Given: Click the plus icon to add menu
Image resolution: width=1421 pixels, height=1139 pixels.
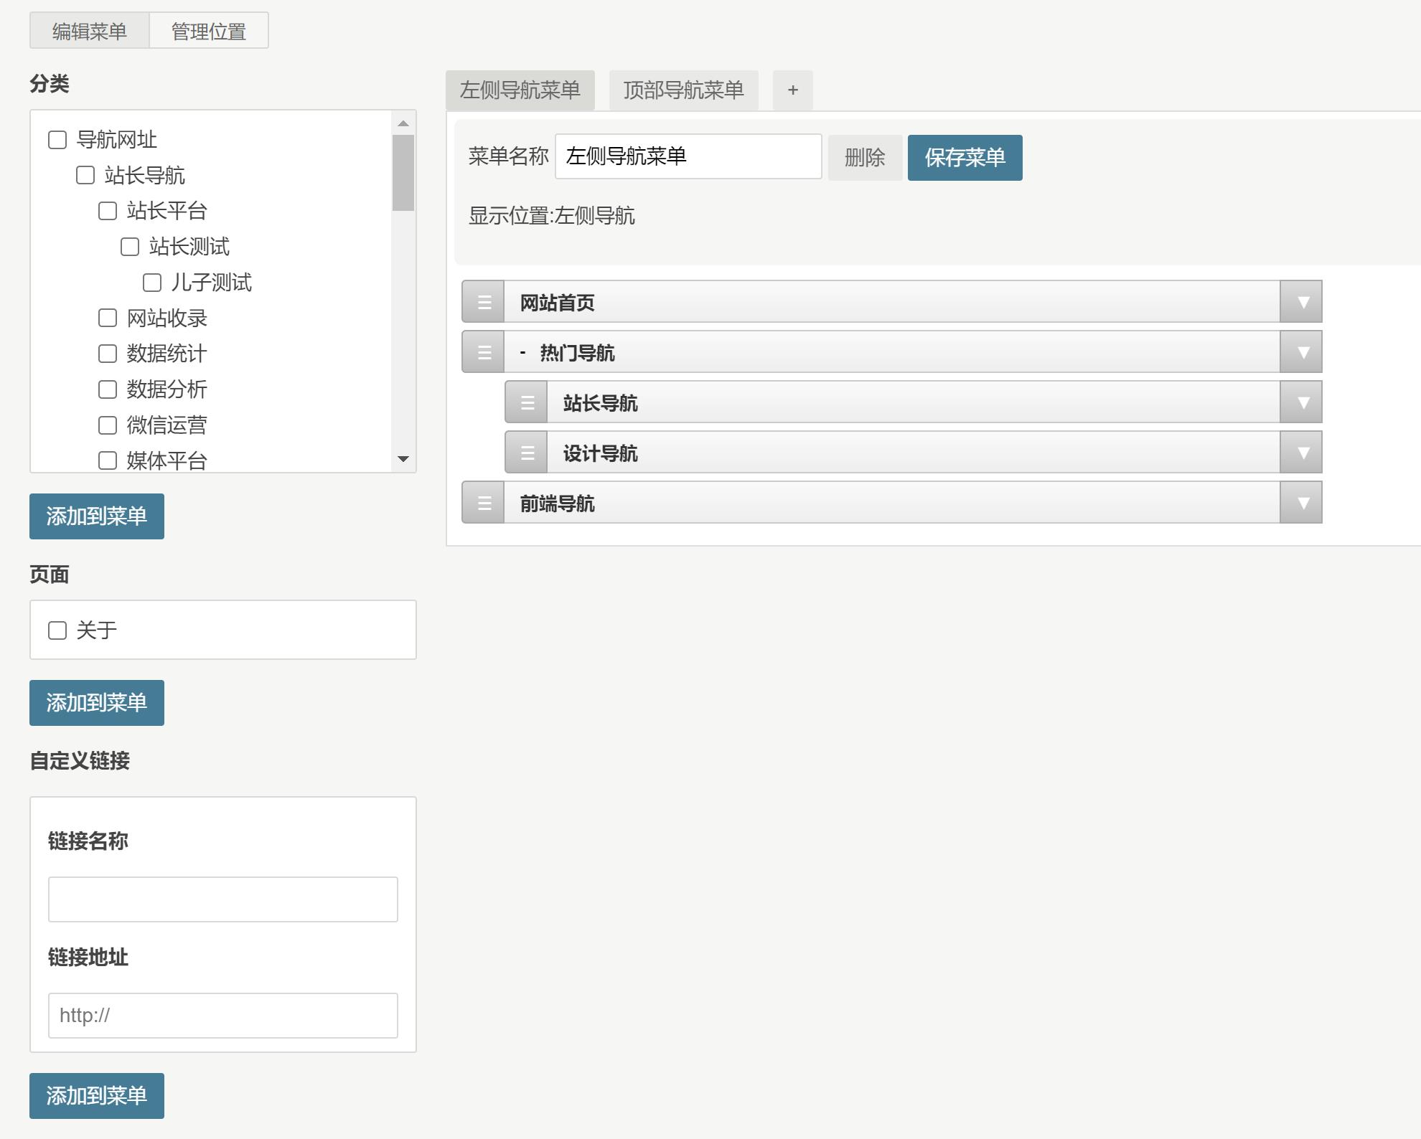Looking at the screenshot, I should click(792, 90).
